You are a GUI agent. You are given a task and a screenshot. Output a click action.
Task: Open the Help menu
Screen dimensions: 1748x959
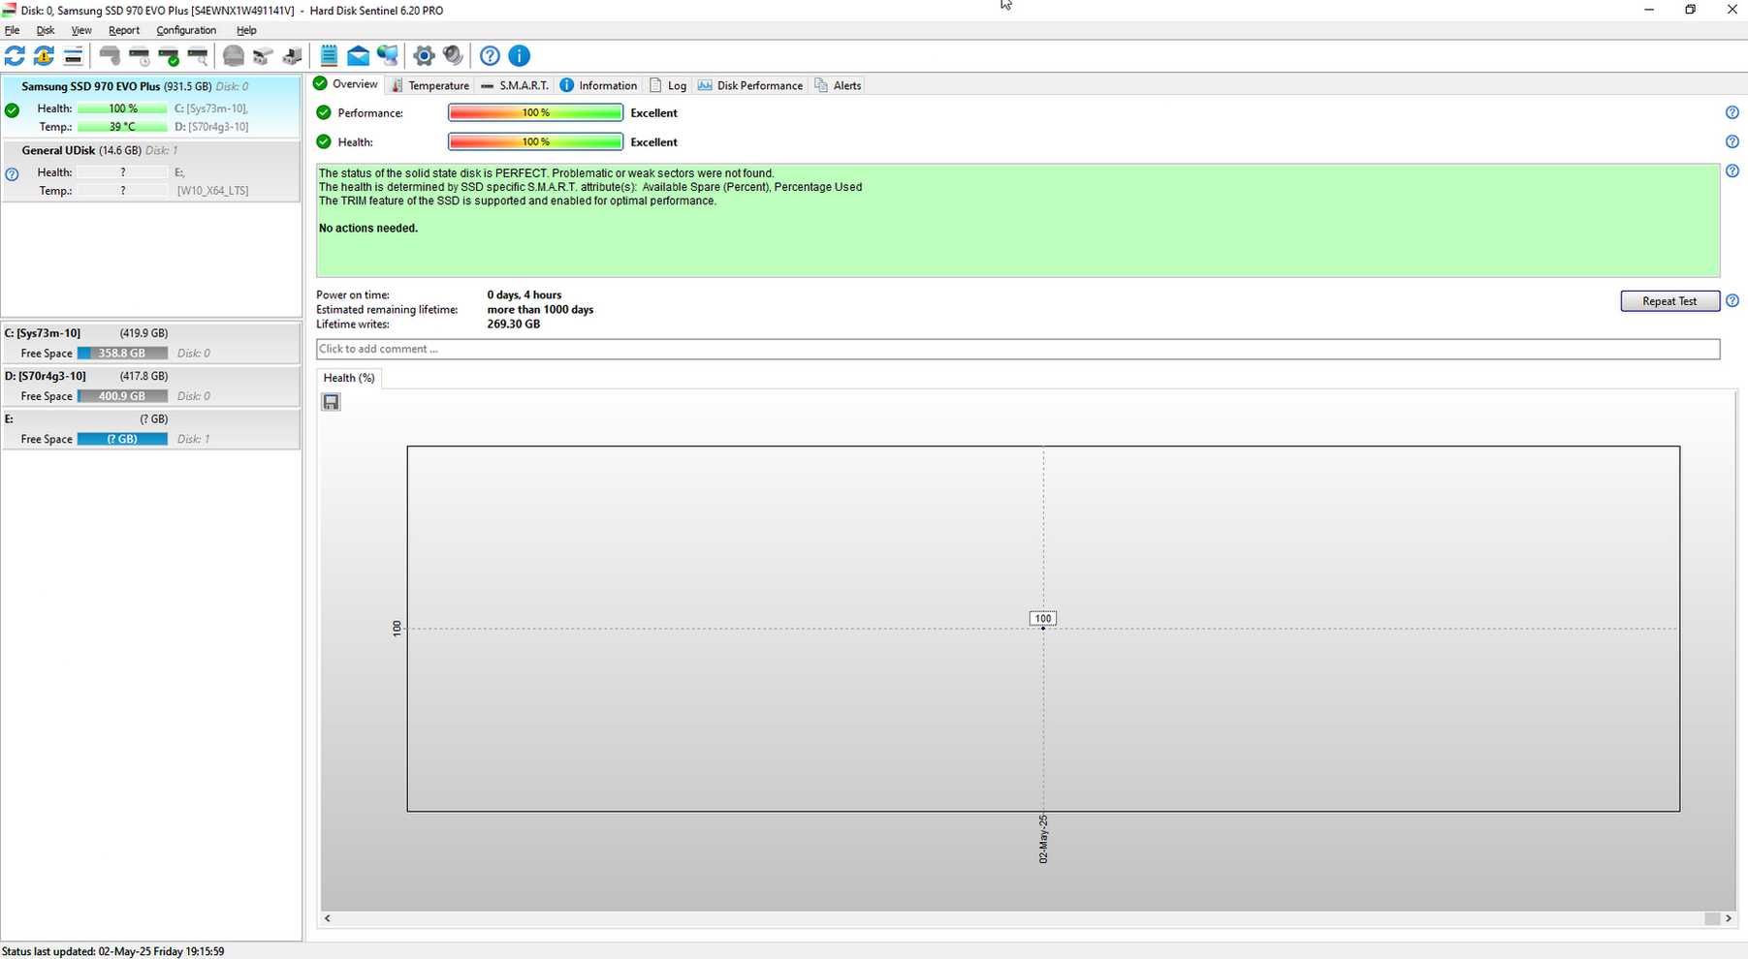pyautogui.click(x=246, y=30)
